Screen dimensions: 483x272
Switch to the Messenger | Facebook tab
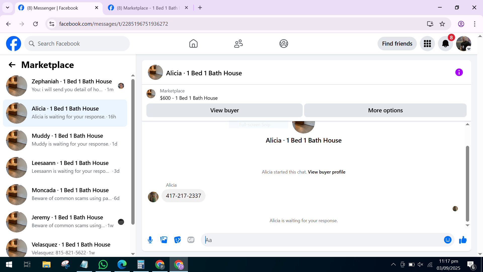(x=59, y=8)
